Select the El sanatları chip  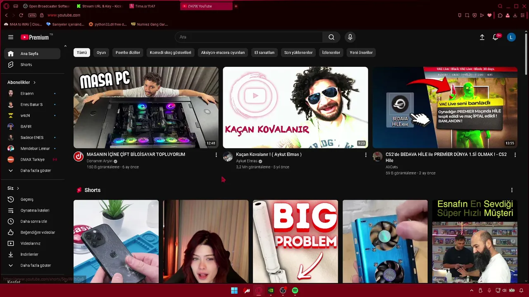click(x=264, y=52)
